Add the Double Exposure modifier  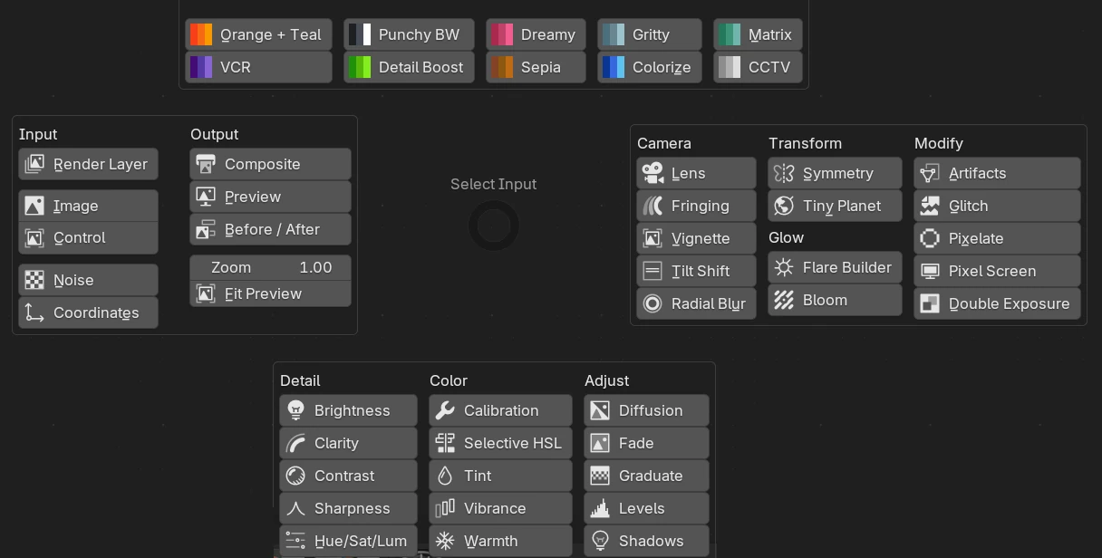pyautogui.click(x=997, y=303)
